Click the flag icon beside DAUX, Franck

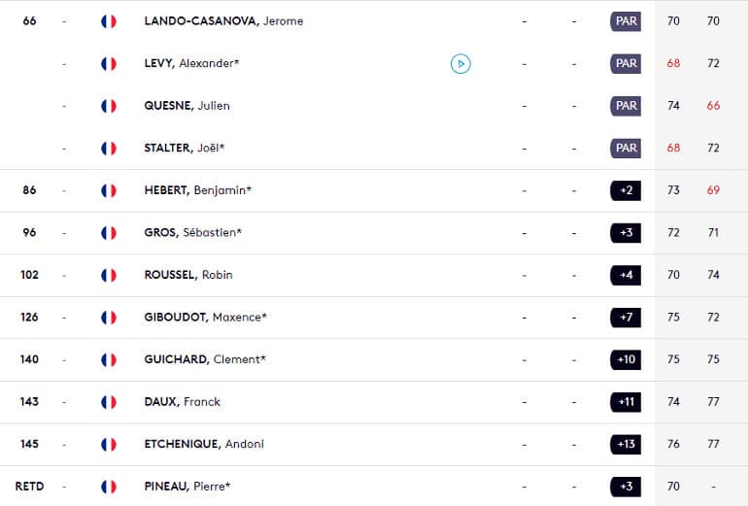(x=109, y=402)
